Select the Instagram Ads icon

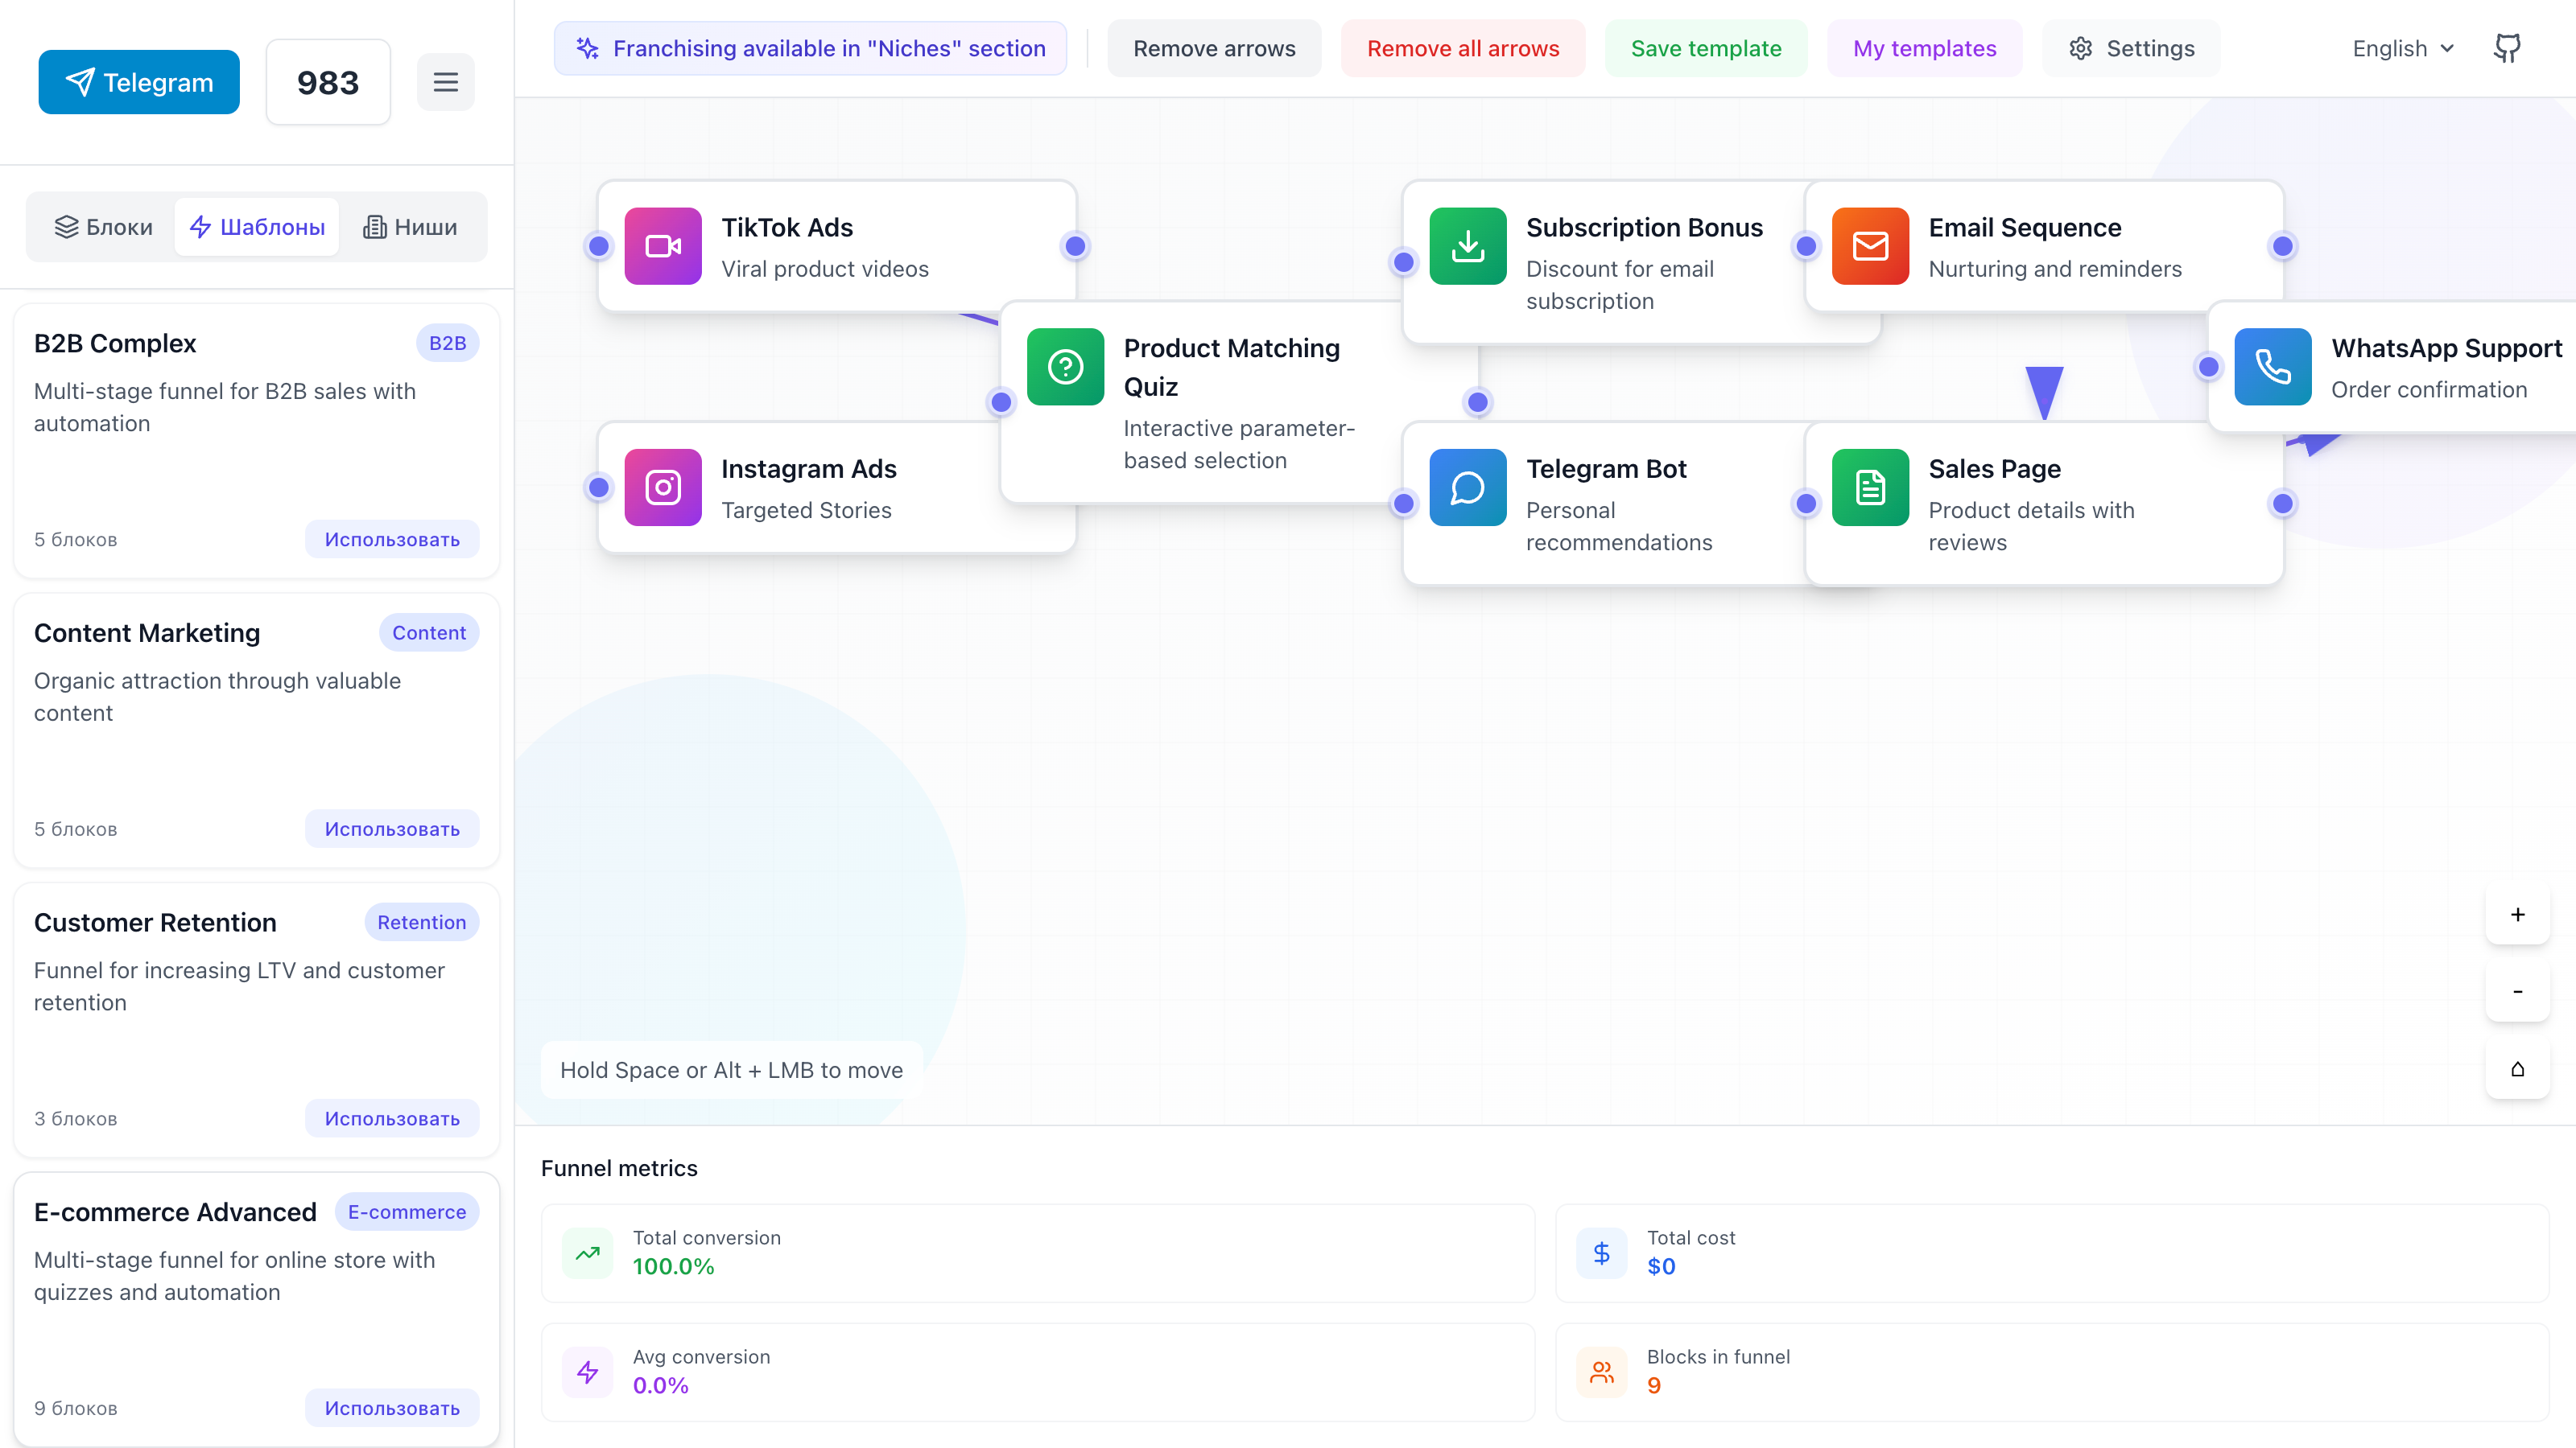pos(663,487)
